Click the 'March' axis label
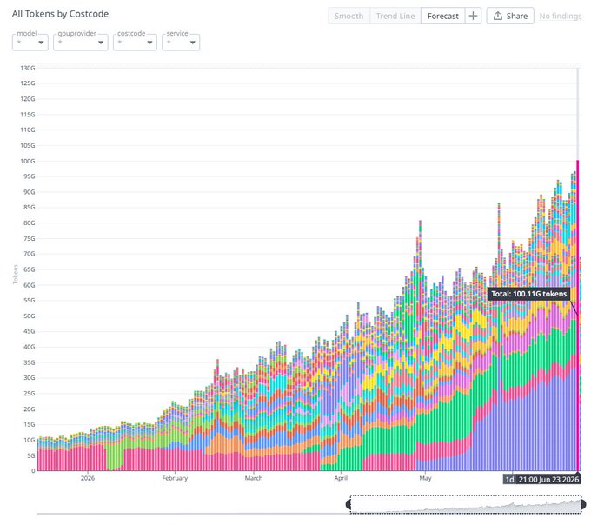 click(x=254, y=478)
